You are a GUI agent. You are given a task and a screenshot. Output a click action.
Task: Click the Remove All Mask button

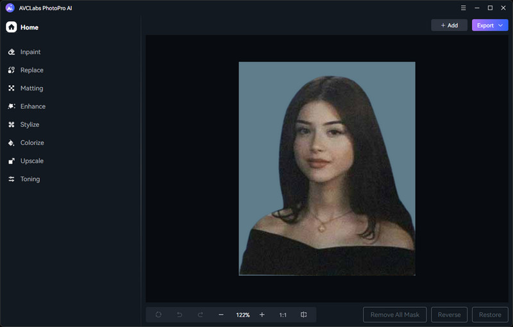click(395, 315)
